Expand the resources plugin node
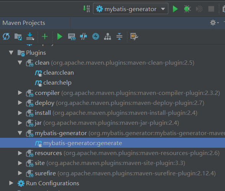The image size is (225, 191). [x=20, y=153]
